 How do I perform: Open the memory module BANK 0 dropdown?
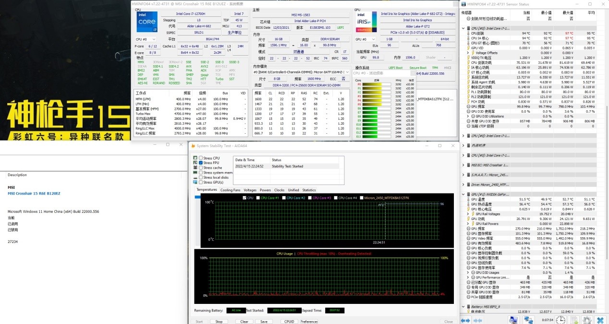tap(302, 72)
